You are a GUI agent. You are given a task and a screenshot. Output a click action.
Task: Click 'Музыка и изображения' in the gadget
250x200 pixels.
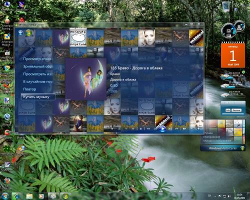click(x=217, y=141)
